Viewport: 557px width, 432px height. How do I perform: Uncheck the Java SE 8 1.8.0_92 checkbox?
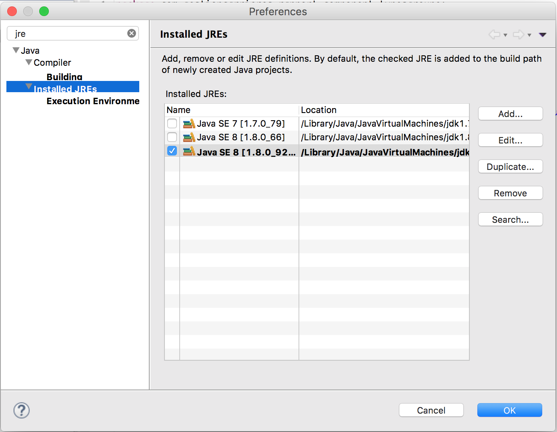coord(172,151)
